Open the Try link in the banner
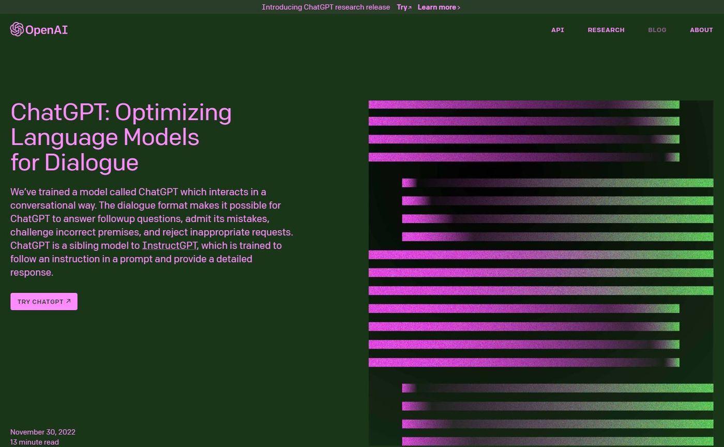The height and width of the screenshot is (447, 724). click(x=402, y=7)
